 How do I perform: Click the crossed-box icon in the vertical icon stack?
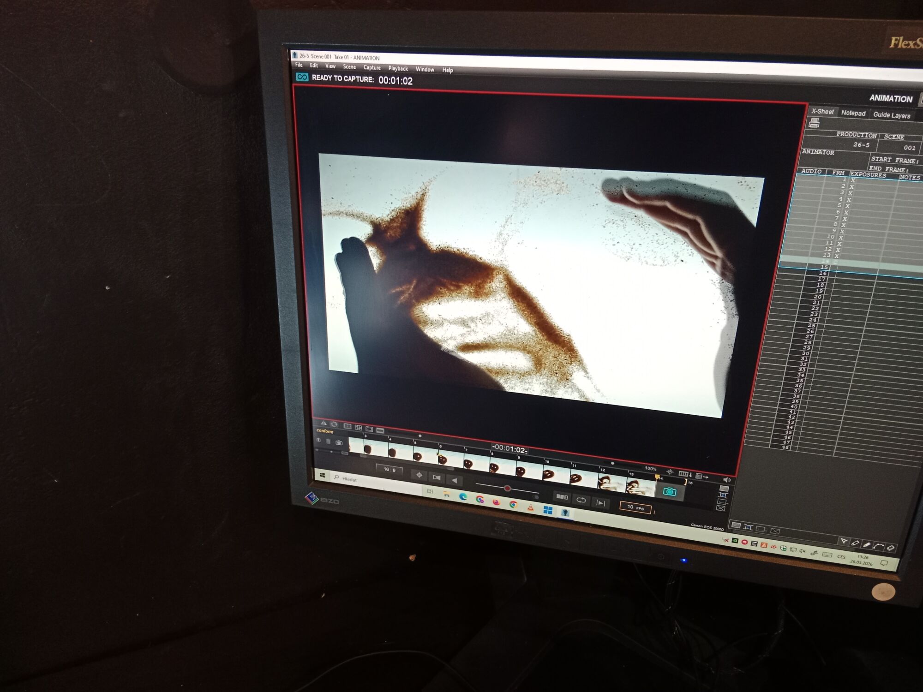[721, 508]
